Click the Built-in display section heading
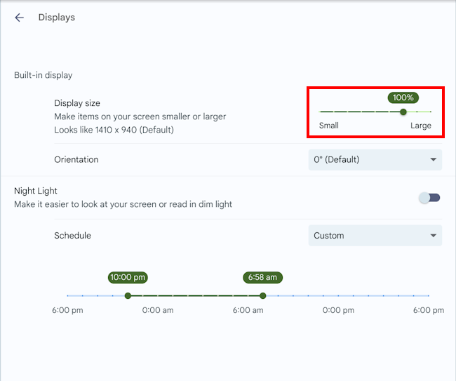 click(43, 75)
